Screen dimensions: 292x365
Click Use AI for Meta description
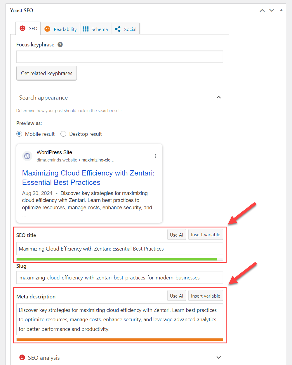177,296
